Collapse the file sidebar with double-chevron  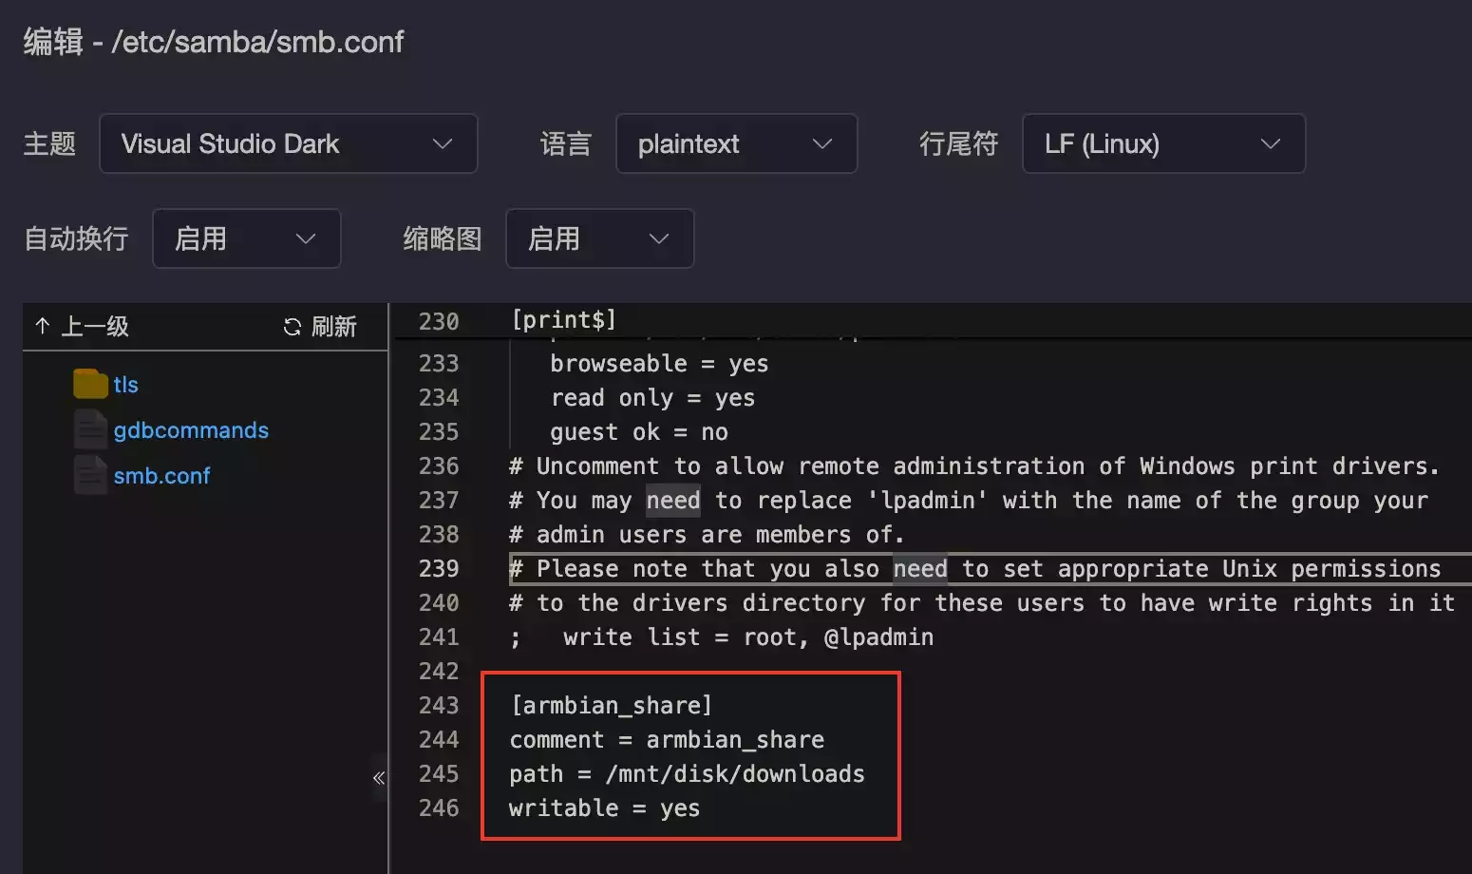[x=378, y=778]
